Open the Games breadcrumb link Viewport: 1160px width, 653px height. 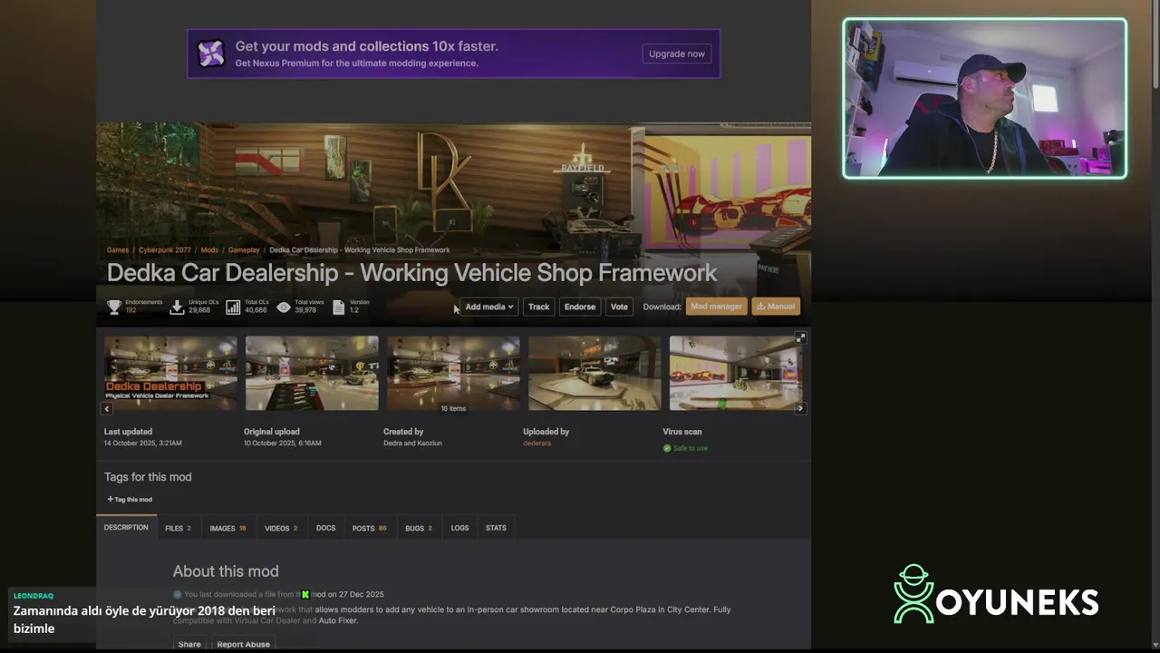(118, 250)
